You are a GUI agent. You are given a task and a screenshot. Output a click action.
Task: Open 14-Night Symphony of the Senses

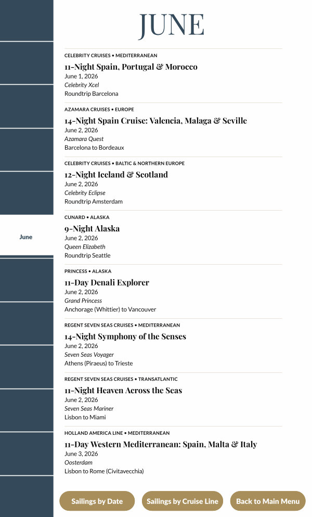[125, 337]
